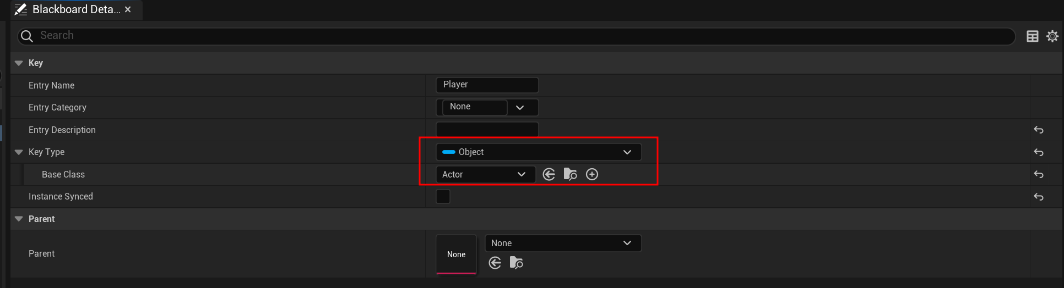Click the Entry Name label

click(51, 85)
